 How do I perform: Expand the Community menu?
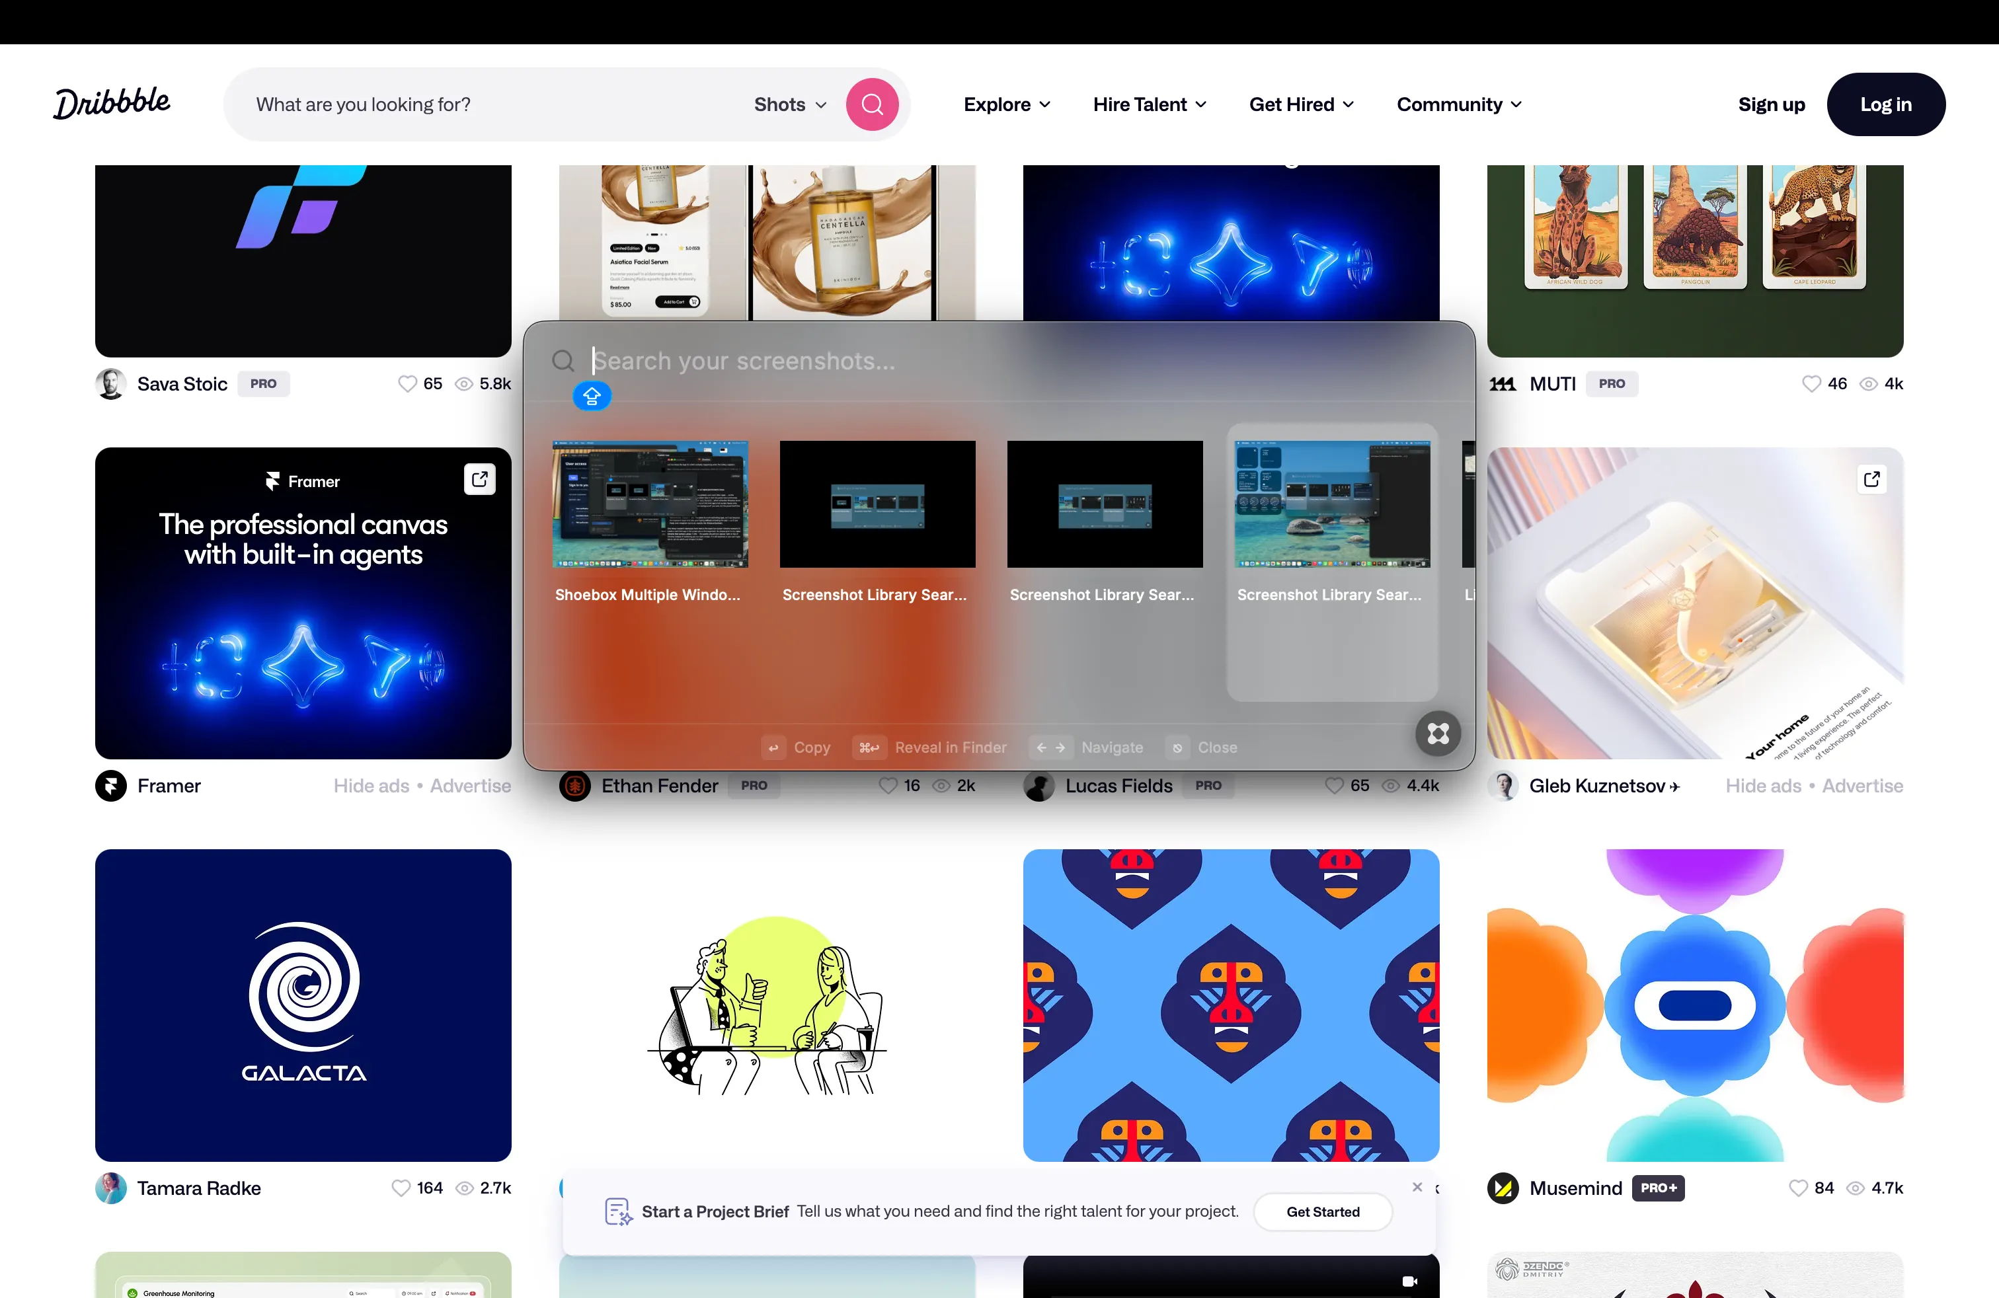[1459, 104]
